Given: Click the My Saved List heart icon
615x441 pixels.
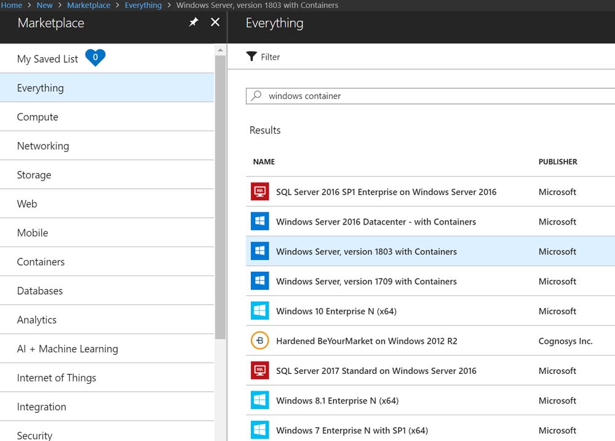Looking at the screenshot, I should [x=95, y=58].
